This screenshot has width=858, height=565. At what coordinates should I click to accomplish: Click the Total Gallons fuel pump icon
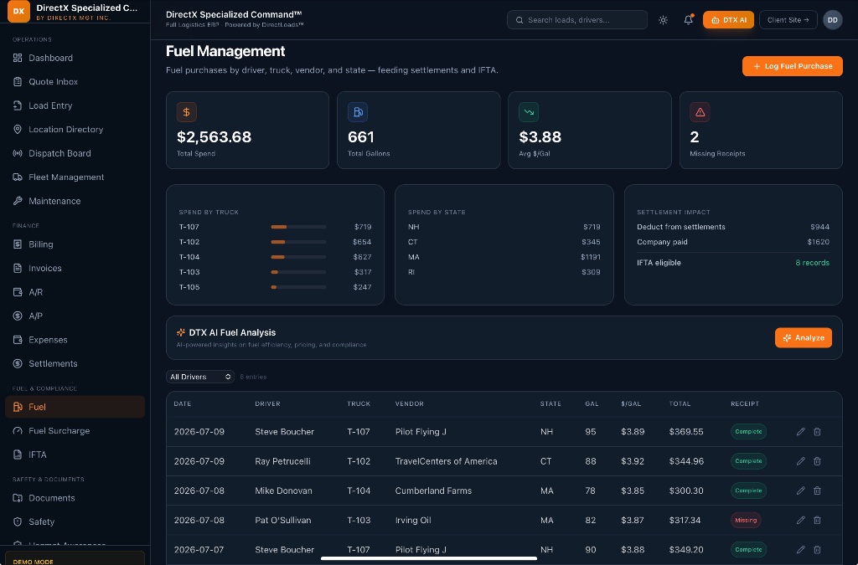[x=358, y=112]
